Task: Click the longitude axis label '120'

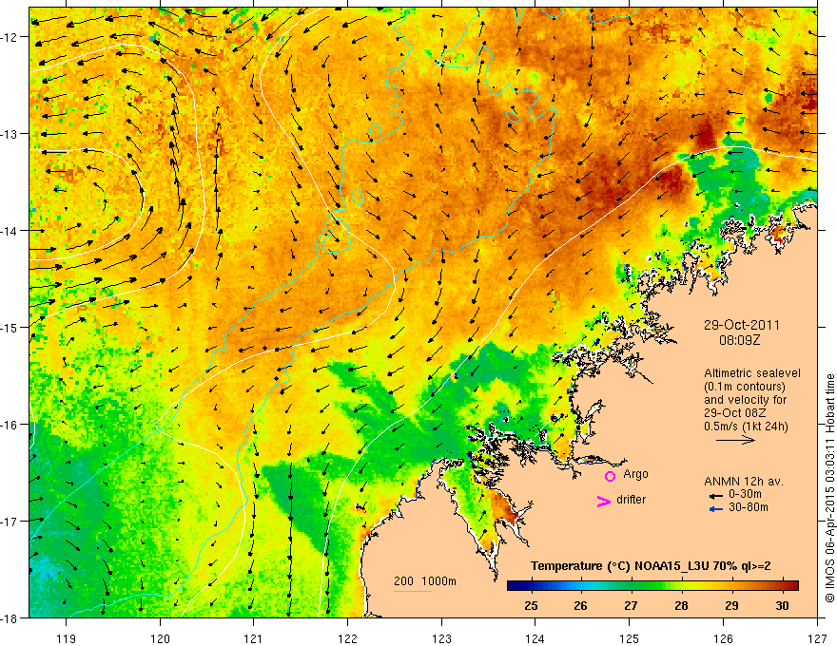Action: pyautogui.click(x=160, y=638)
